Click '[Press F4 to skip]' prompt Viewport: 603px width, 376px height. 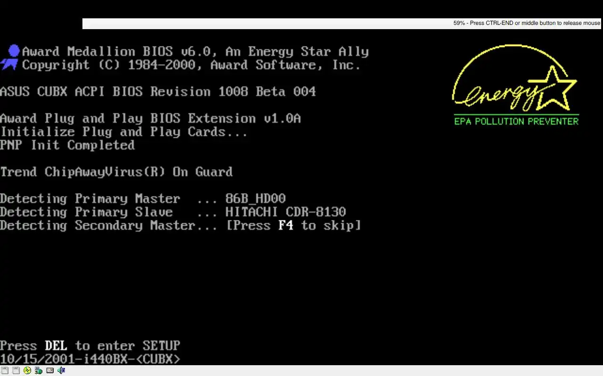point(293,225)
